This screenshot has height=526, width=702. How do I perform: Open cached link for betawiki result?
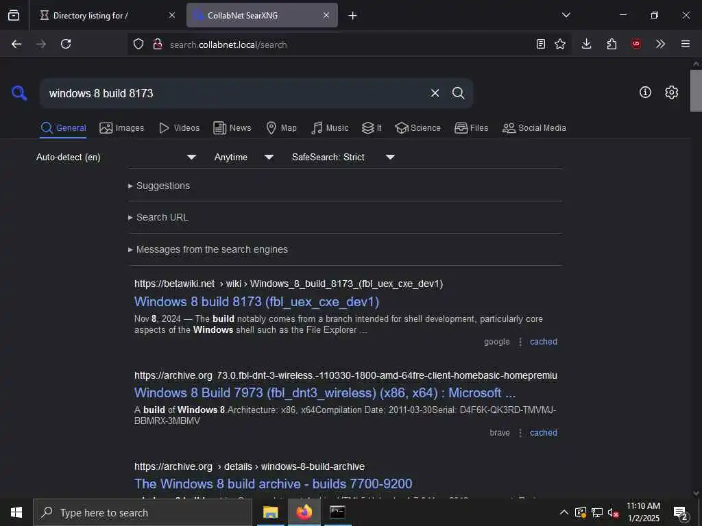coord(544,342)
